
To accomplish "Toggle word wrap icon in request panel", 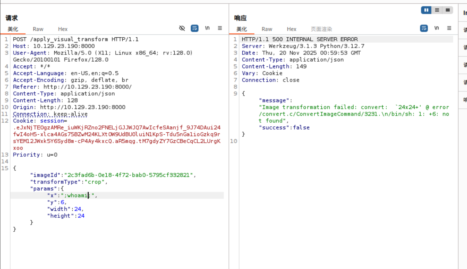I will 195,28.
